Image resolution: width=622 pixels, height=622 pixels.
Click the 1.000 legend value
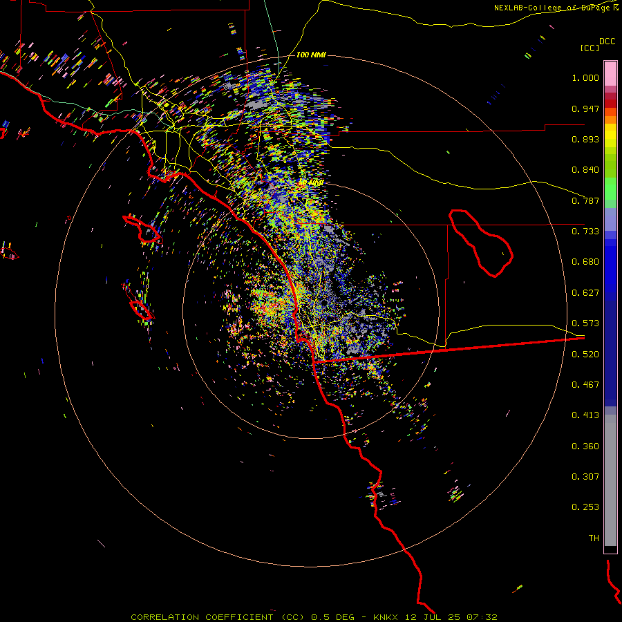click(x=585, y=77)
